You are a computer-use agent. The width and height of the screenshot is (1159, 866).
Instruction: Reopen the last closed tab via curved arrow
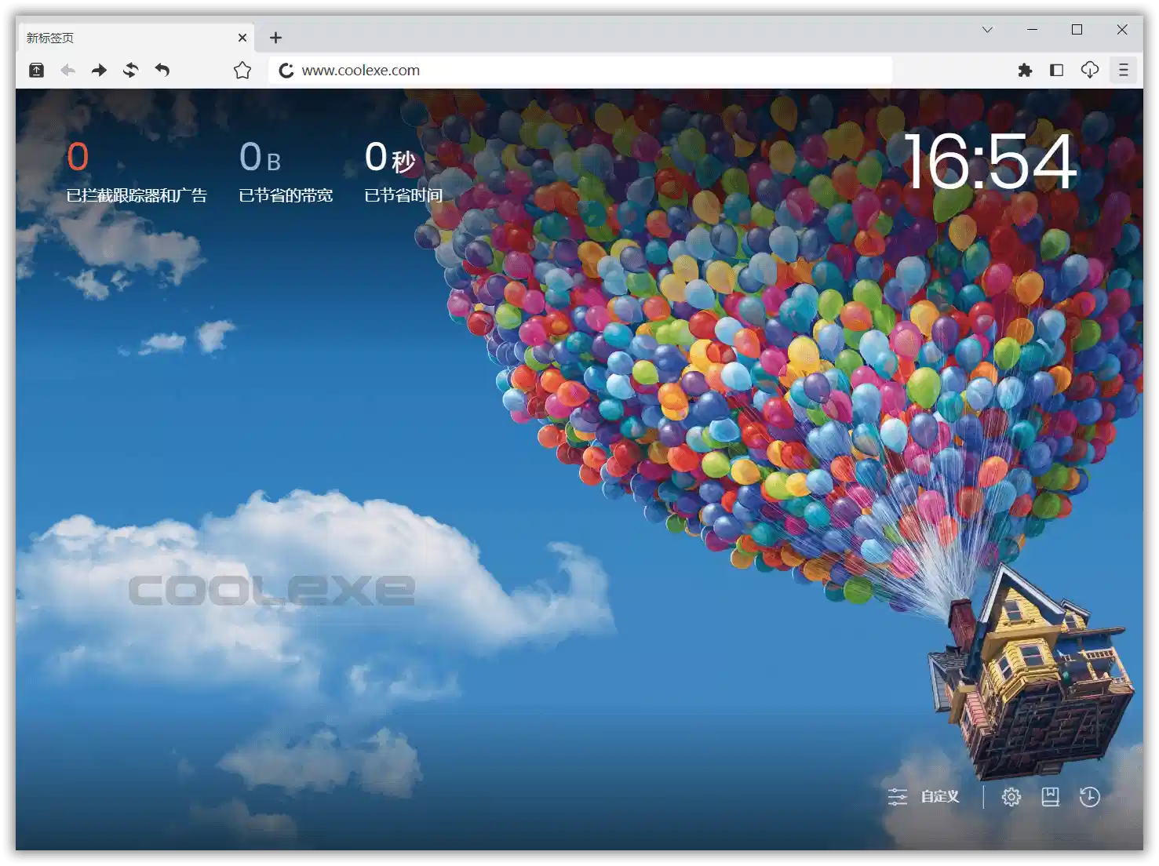[162, 70]
